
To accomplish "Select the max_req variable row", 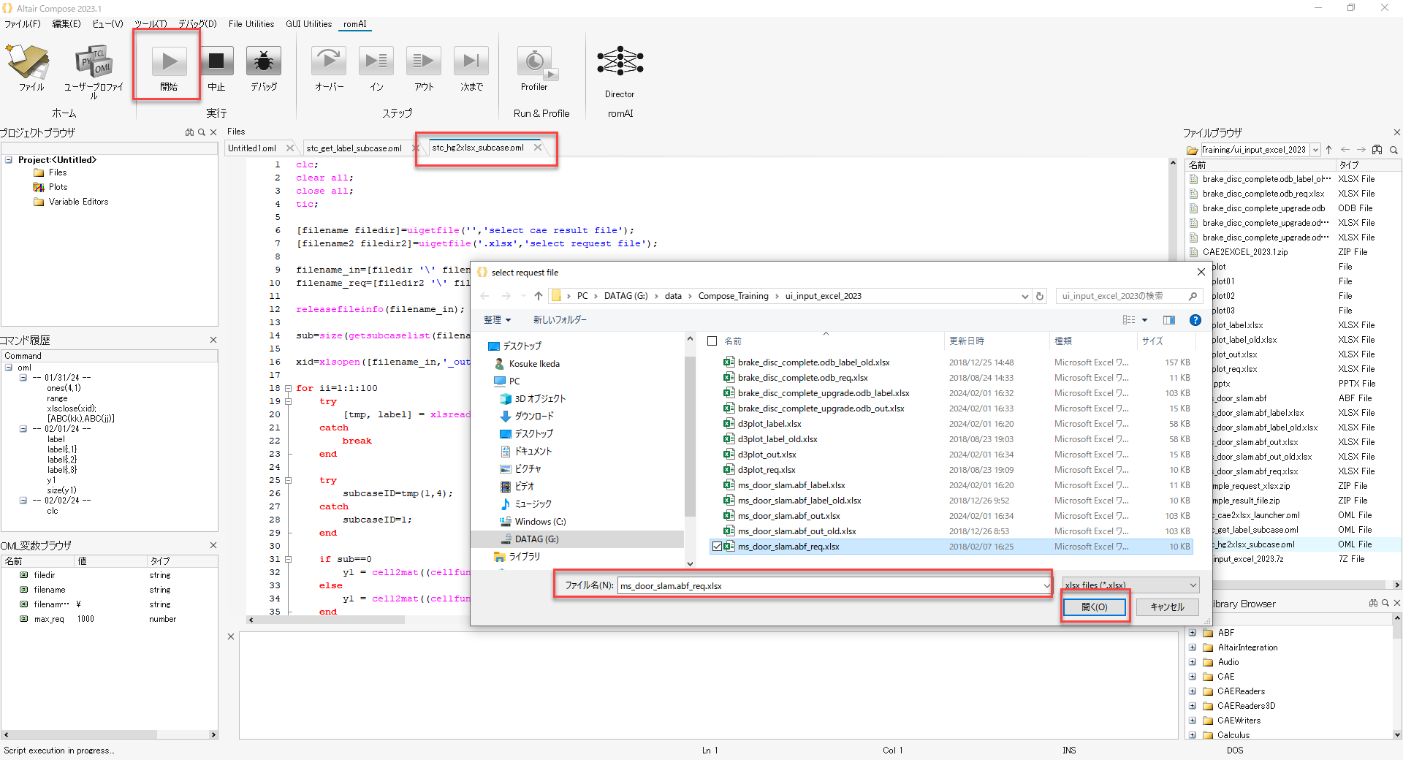I will (110, 619).
